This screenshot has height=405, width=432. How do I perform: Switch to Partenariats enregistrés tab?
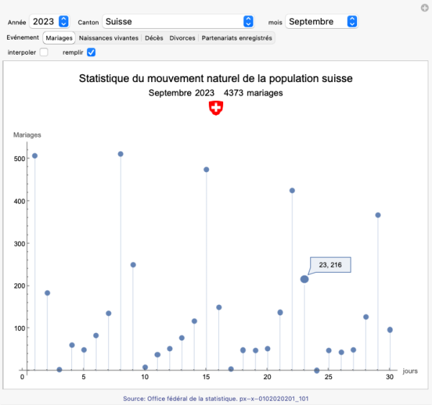click(x=237, y=37)
